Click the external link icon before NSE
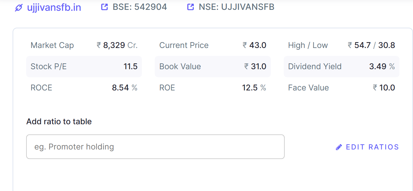Image resolution: width=413 pixels, height=191 pixels. tap(191, 7)
